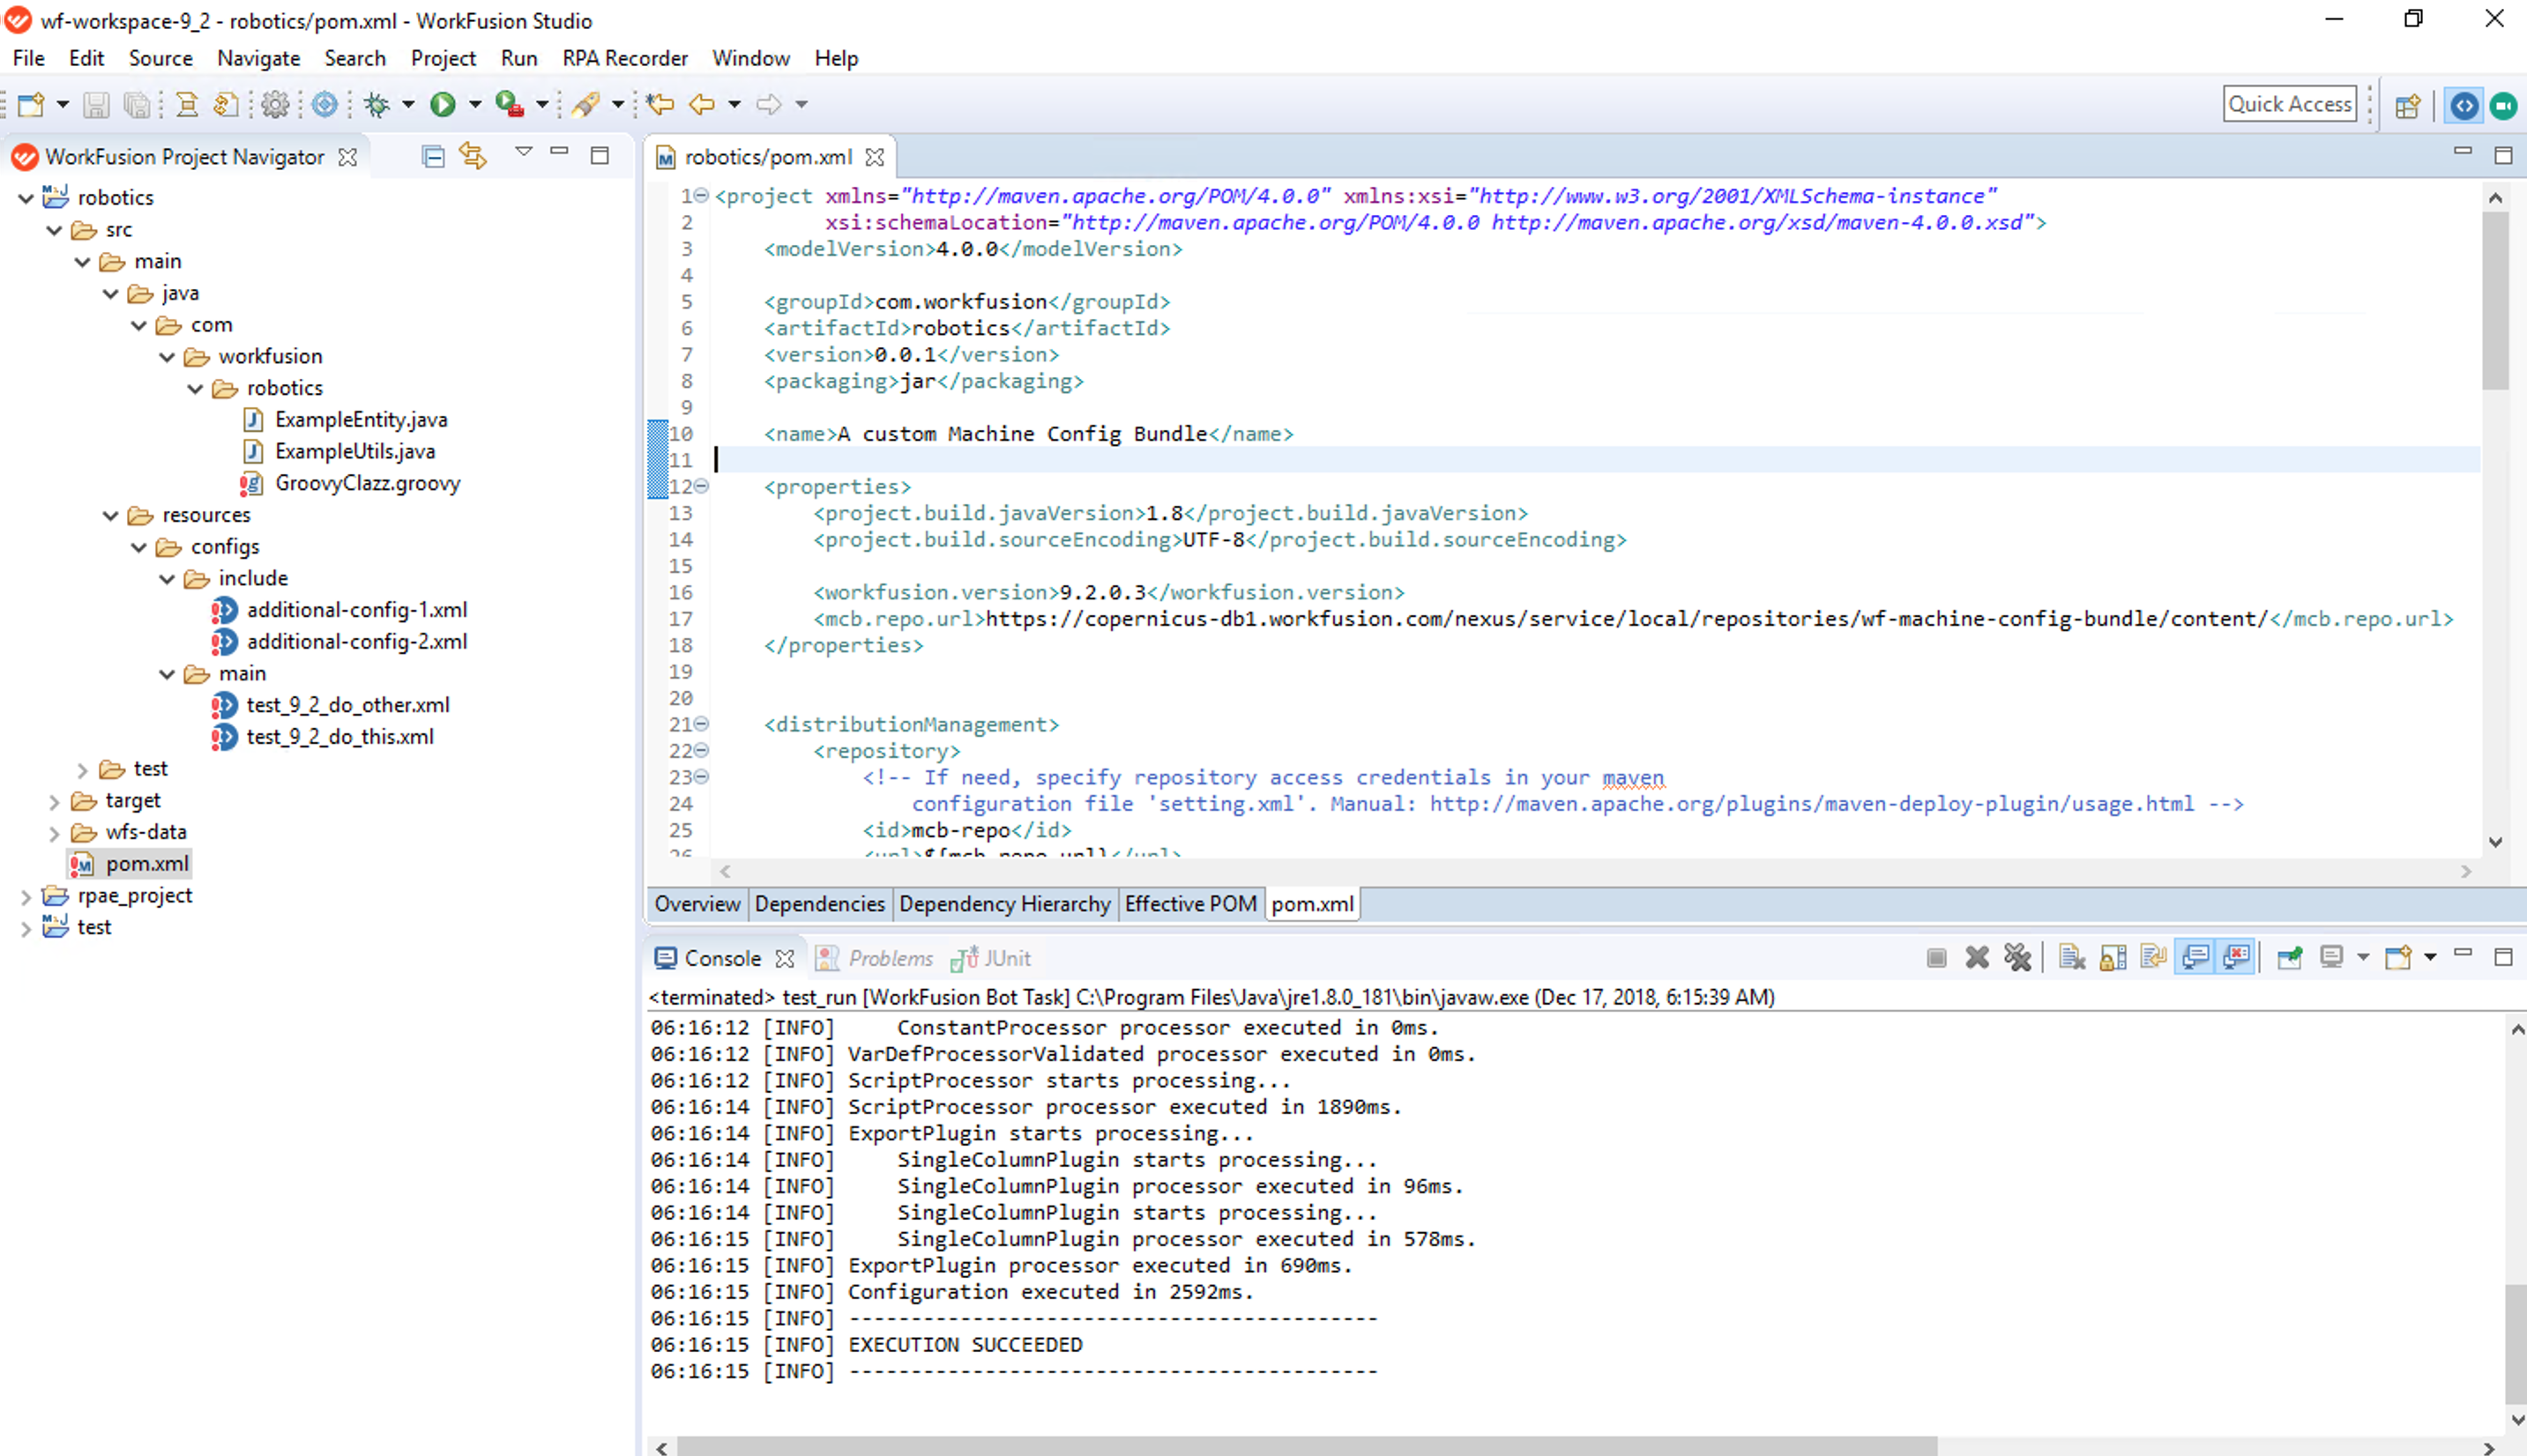
Task: Click the Debug bug icon
Action: click(377, 104)
